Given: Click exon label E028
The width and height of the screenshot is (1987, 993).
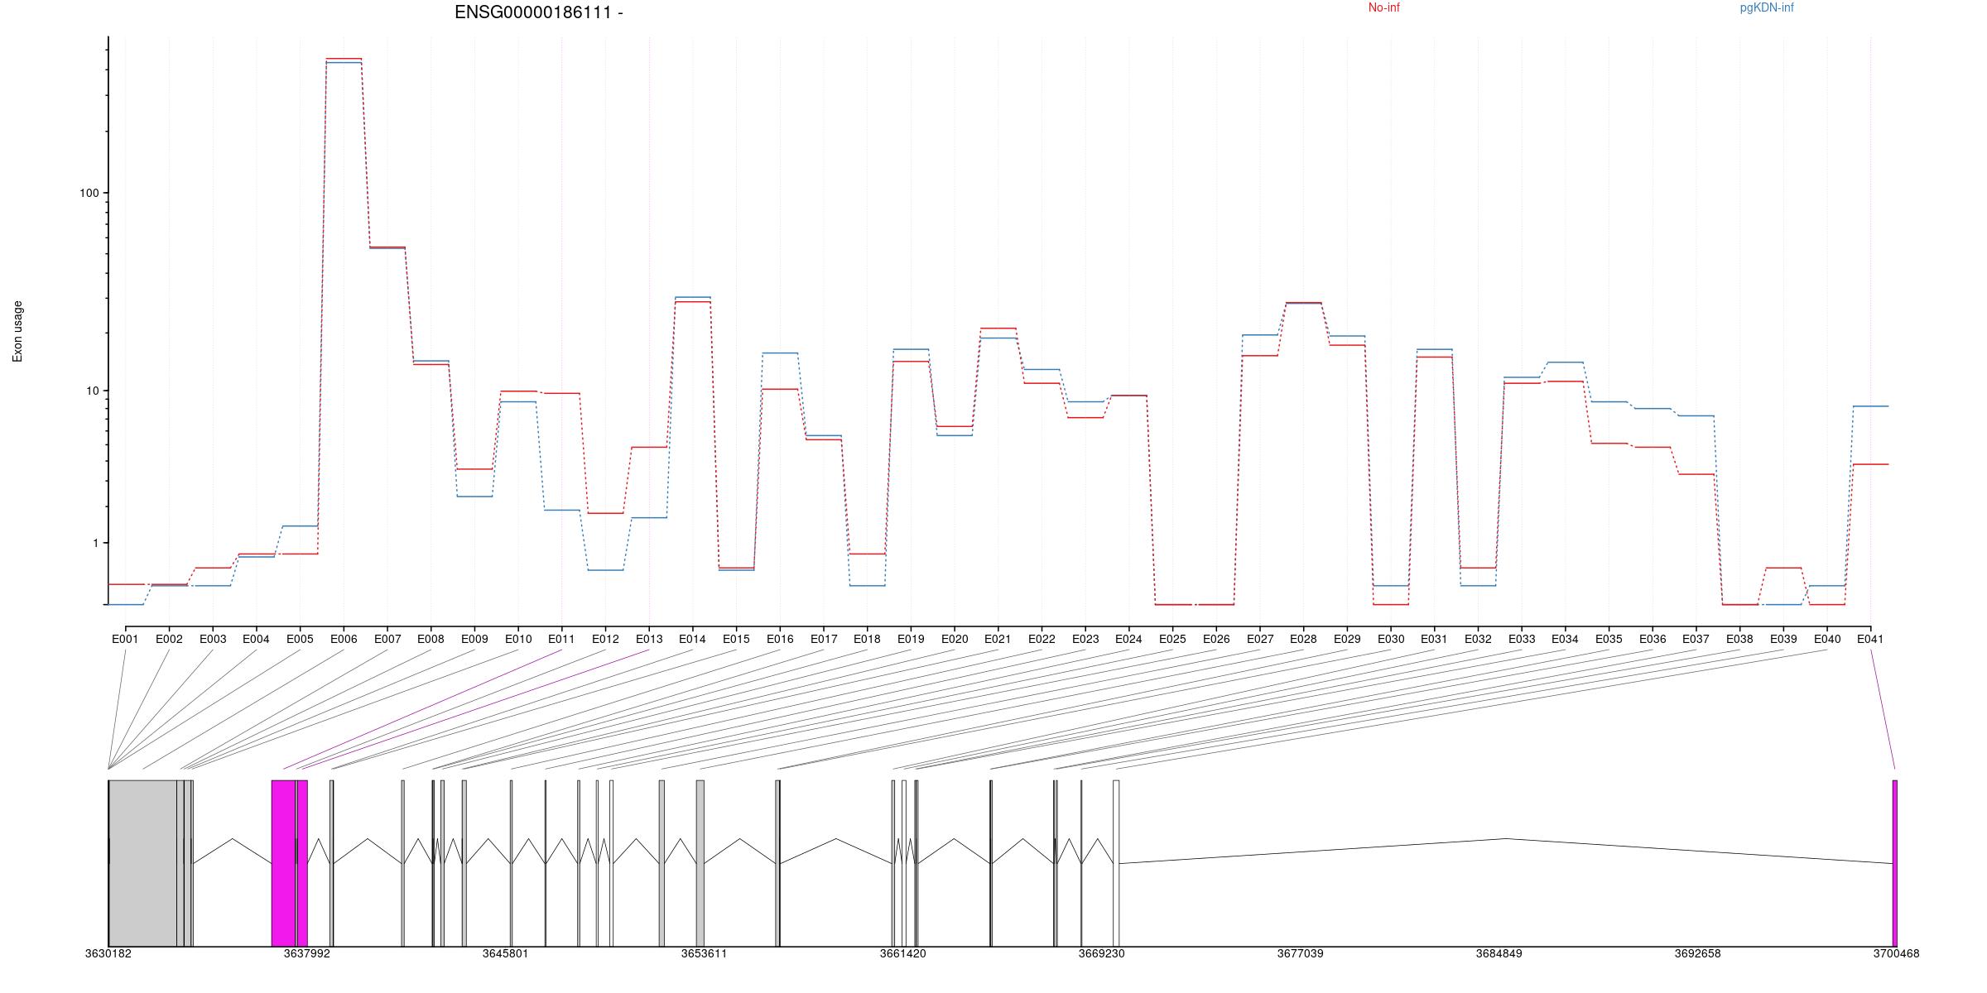Looking at the screenshot, I should point(1303,639).
